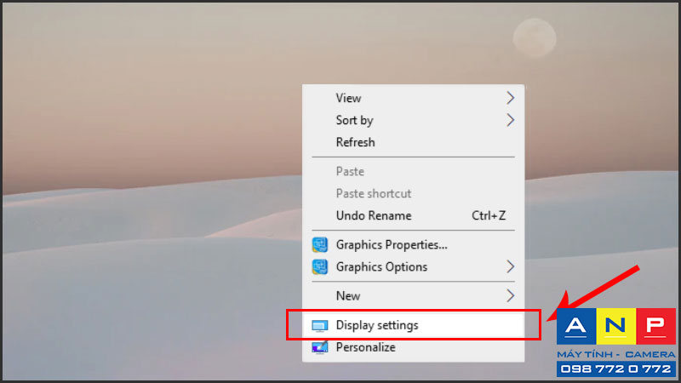Expand the Graphics Options submenu arrow
This screenshot has width=681, height=383.
510,266
